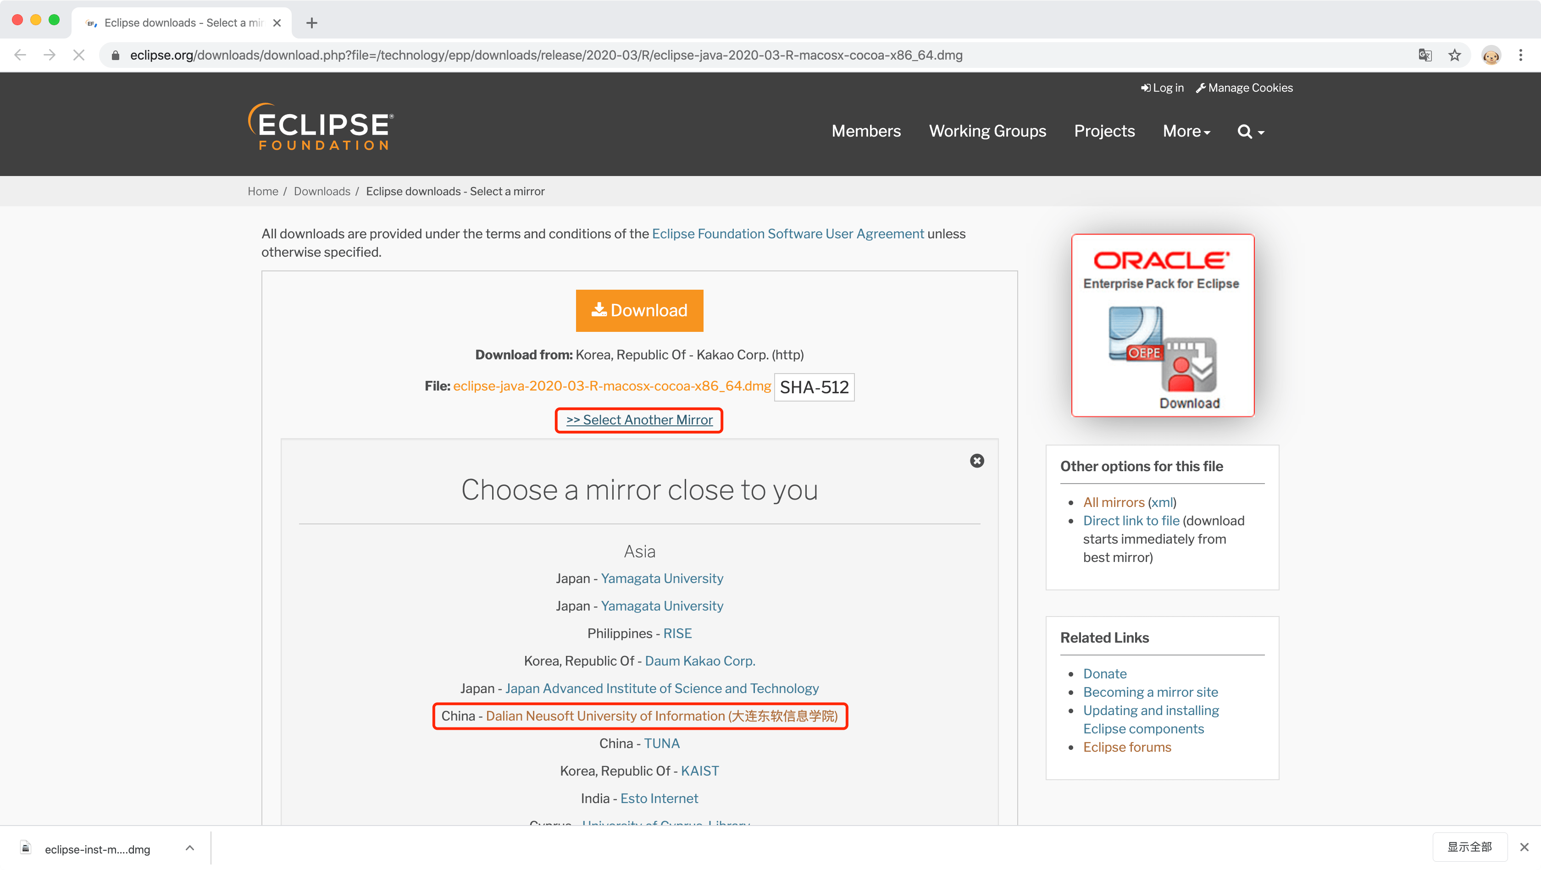
Task: Select Dalian Neusoft University mirror
Action: [x=662, y=716]
